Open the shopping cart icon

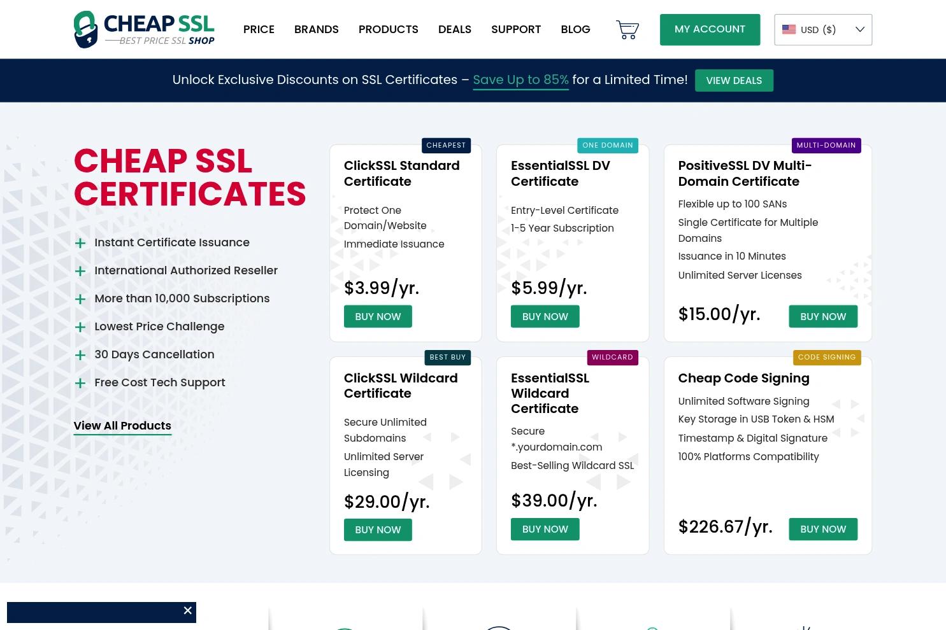point(627,29)
